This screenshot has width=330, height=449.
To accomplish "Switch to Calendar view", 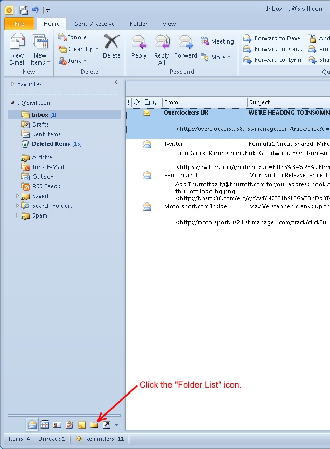I will point(45,425).
